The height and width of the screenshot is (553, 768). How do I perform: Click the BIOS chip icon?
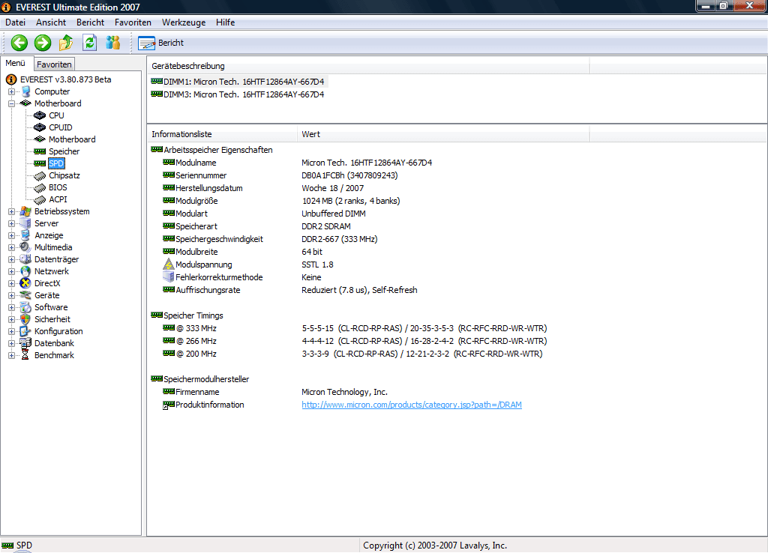point(40,187)
